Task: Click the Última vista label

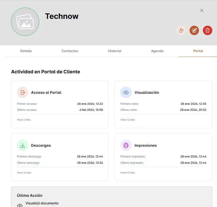Action: pos(129,110)
